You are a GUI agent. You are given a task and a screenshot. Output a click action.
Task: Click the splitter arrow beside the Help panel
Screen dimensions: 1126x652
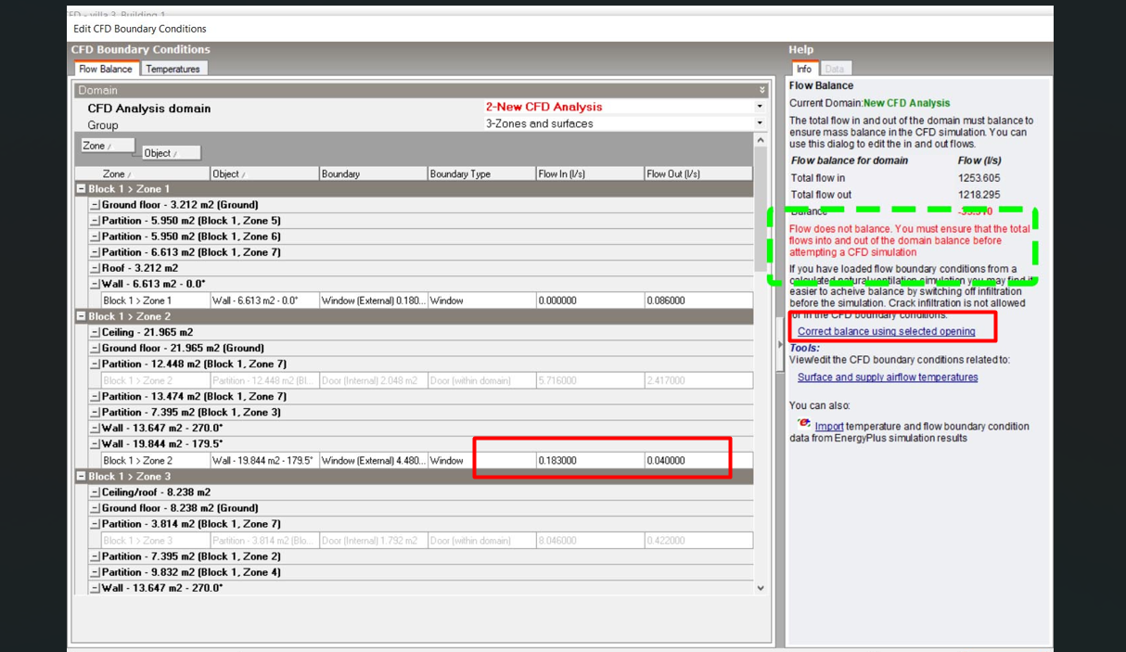click(x=779, y=345)
